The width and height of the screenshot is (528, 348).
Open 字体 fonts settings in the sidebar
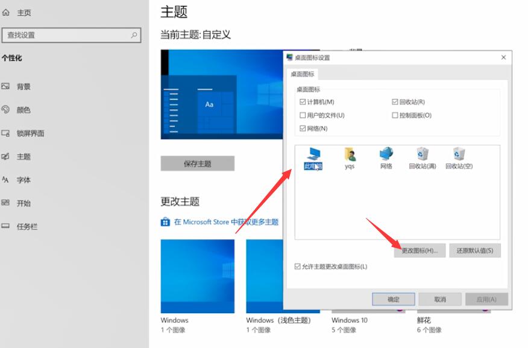(x=24, y=180)
